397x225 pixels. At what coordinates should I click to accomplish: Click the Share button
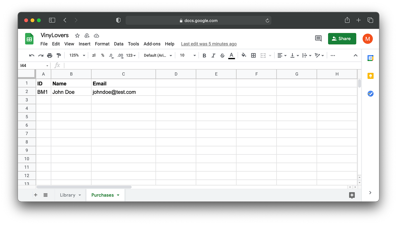pyautogui.click(x=342, y=39)
